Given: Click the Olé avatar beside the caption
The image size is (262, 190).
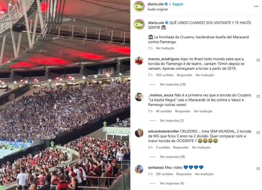Looking at the screenshot, I should [139, 25].
